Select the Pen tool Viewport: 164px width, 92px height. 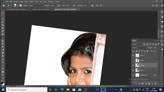pos(3,59)
